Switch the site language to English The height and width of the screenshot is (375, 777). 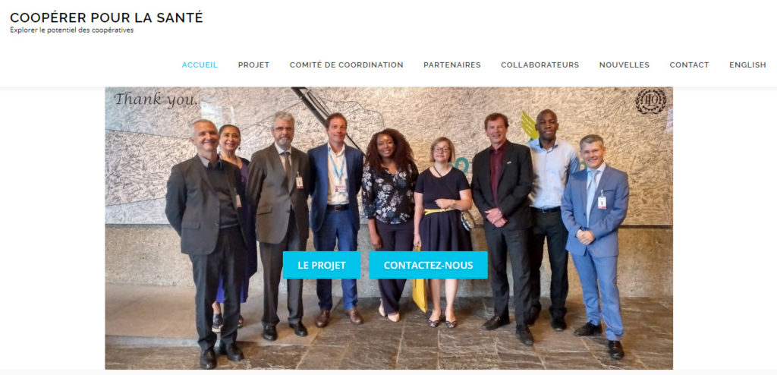pos(747,65)
